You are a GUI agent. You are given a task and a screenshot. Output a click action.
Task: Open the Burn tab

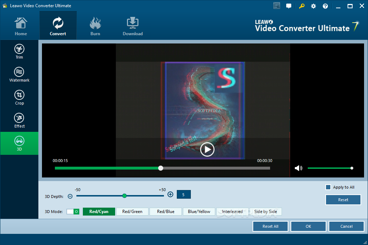95,26
